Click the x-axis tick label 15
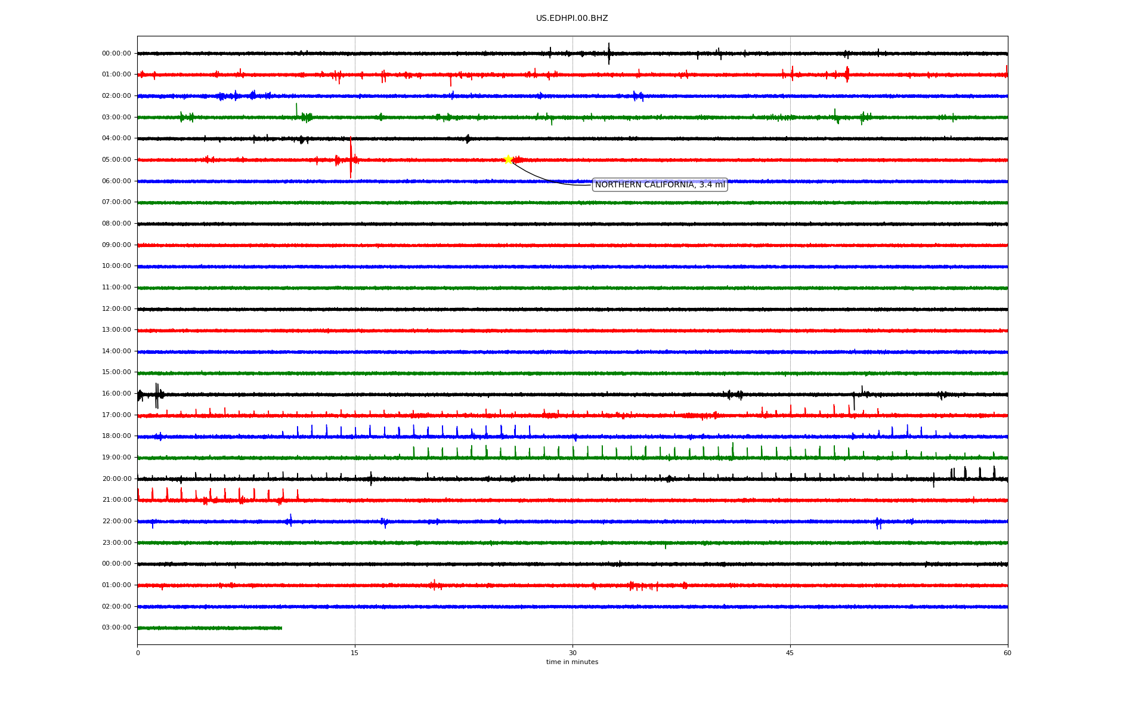Viewport: 1145px width, 716px height. click(355, 653)
